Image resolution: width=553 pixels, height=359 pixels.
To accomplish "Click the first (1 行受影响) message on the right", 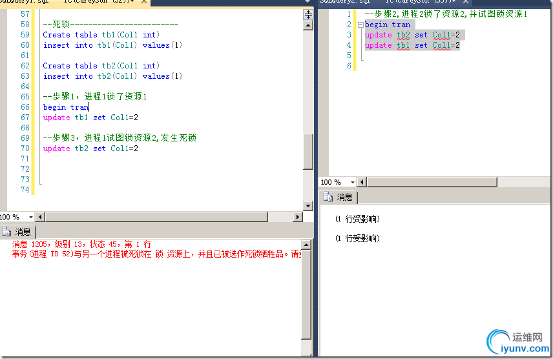I will [x=357, y=219].
